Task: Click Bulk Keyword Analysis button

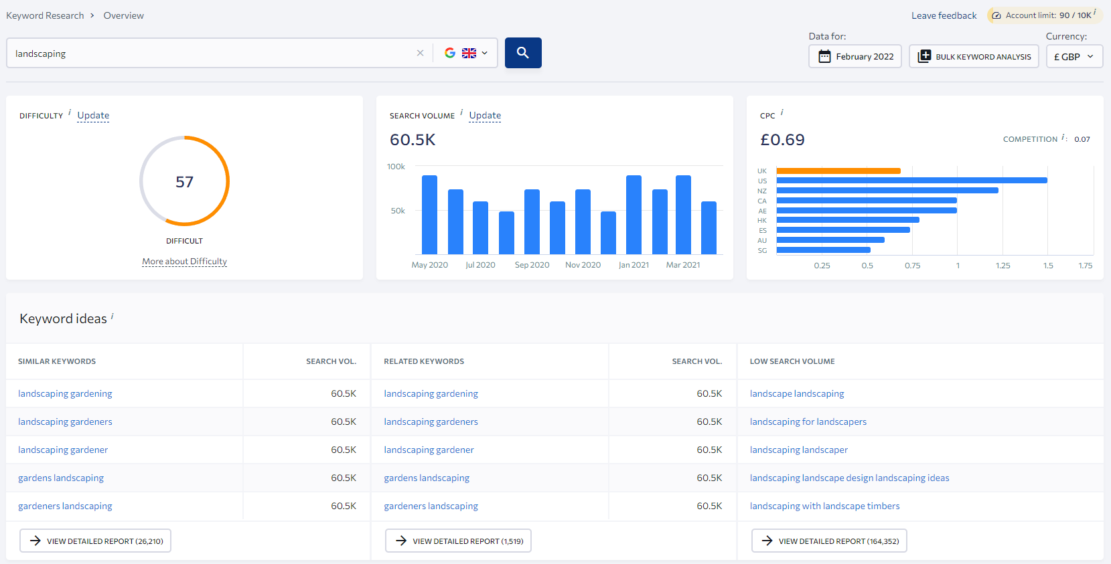Action: pyautogui.click(x=974, y=56)
